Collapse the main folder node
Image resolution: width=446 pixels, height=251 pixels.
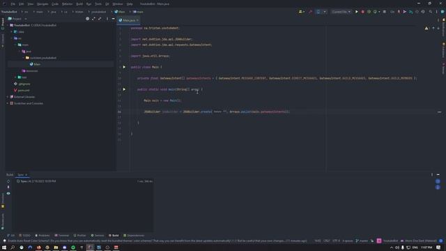(15, 45)
